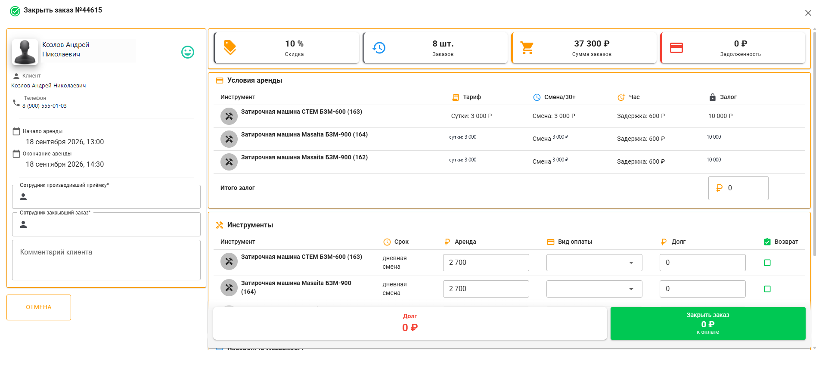Check return box for СТЕМ БЗМ-600 (163)

pos(767,263)
